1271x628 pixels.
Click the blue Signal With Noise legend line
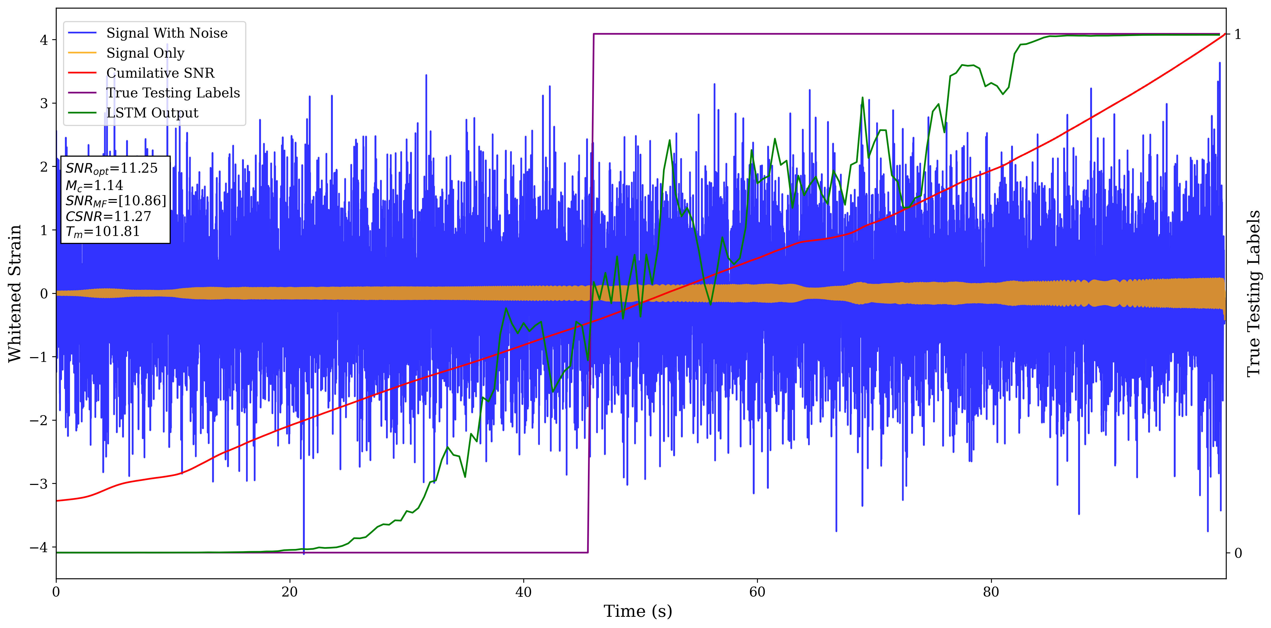[82, 33]
